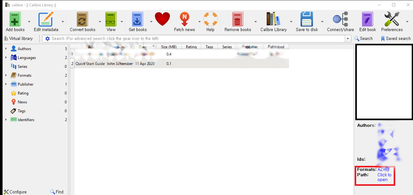Open the Add books dropdown arrow
This screenshot has width=413, height=195.
(29, 22)
